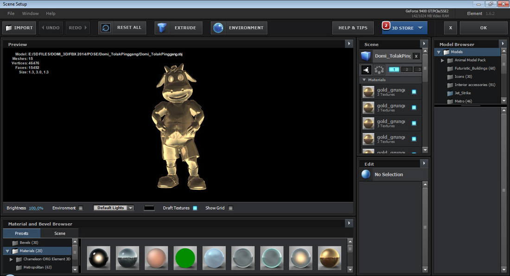
Task: Select the Futuristic_Buildings (60) folder
Action: click(472, 69)
